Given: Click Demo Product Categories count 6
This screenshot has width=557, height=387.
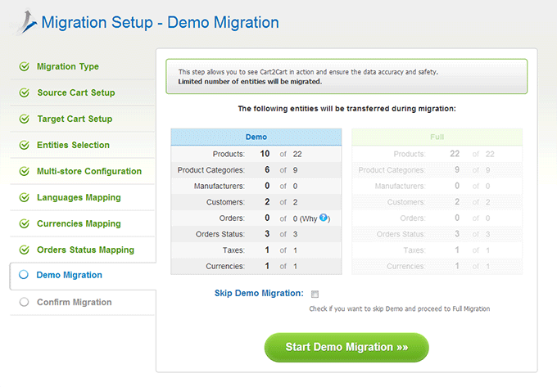Looking at the screenshot, I should pos(267,169).
